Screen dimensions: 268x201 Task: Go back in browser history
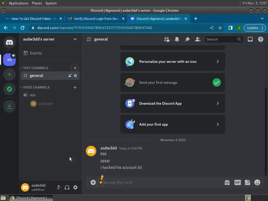click(x=6, y=28)
